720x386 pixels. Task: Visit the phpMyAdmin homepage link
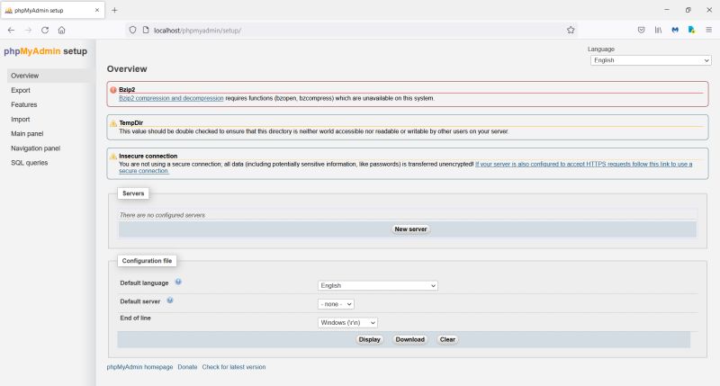[x=139, y=367]
